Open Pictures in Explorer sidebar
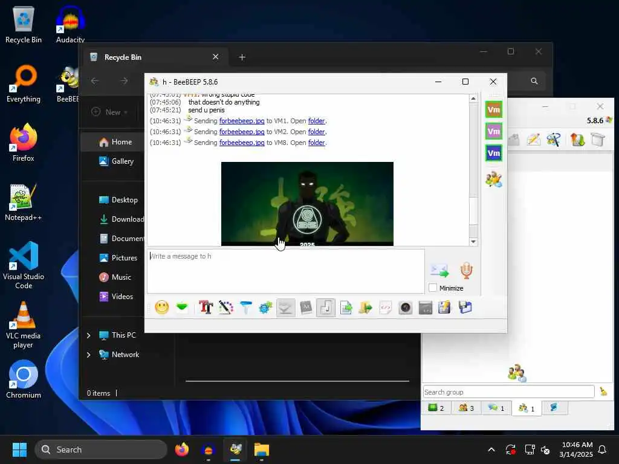This screenshot has height=464, width=619. [x=118, y=257]
